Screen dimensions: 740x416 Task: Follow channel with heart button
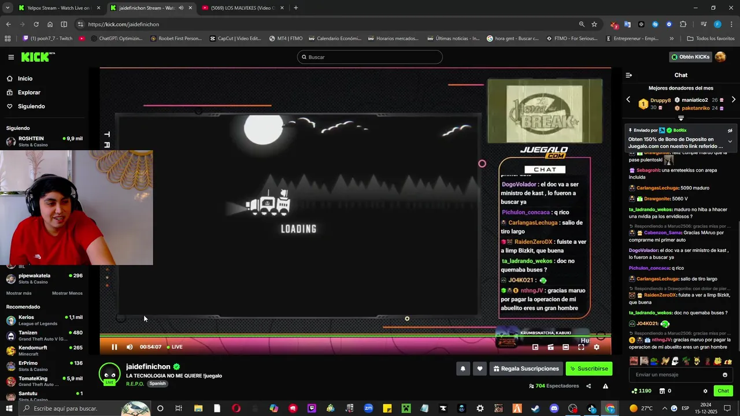[479, 369]
